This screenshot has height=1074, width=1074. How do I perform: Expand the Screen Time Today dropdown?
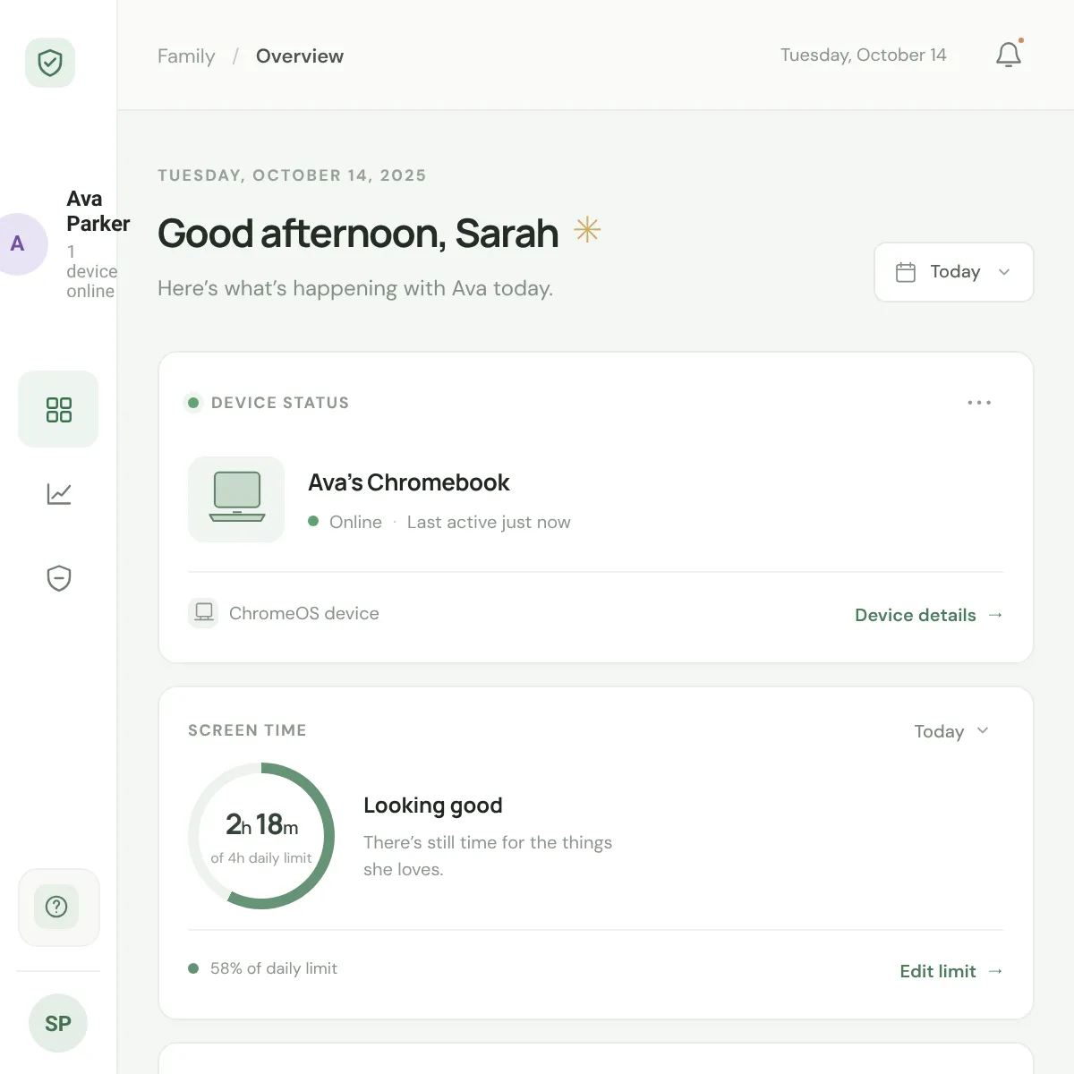click(x=951, y=731)
